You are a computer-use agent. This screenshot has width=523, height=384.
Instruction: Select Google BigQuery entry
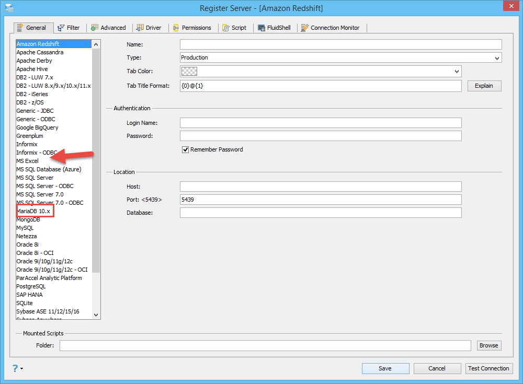(x=54, y=127)
